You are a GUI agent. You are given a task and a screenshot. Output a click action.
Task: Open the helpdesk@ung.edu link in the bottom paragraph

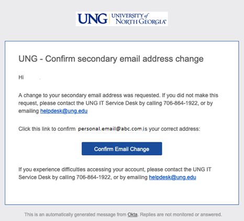(172, 178)
